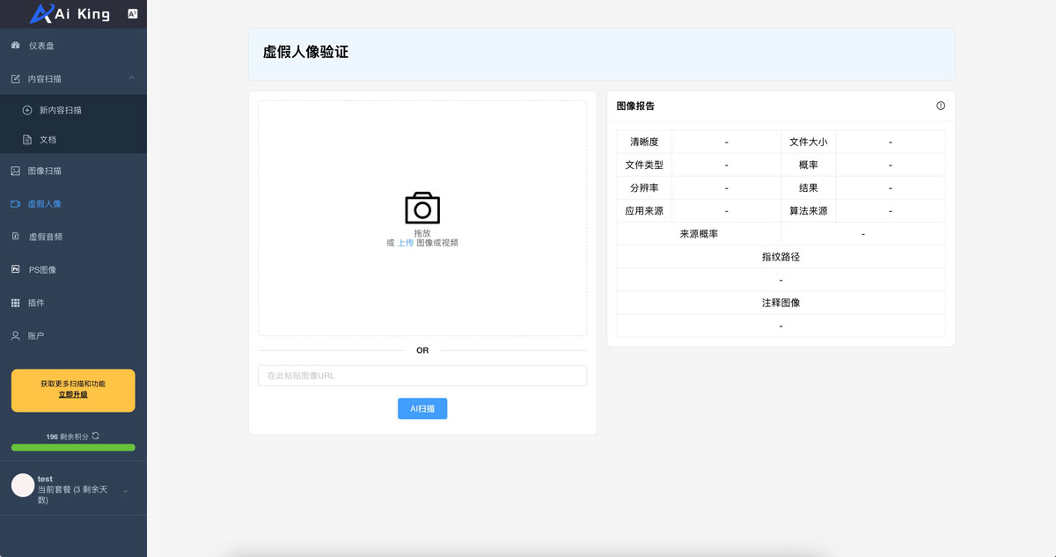This screenshot has height=557, width=1056.
Task: Click the 立即升级 upgrade link
Action: [x=73, y=395]
